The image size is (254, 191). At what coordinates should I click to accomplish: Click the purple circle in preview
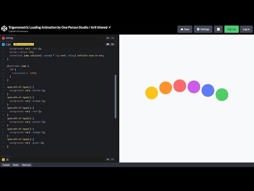point(194,86)
